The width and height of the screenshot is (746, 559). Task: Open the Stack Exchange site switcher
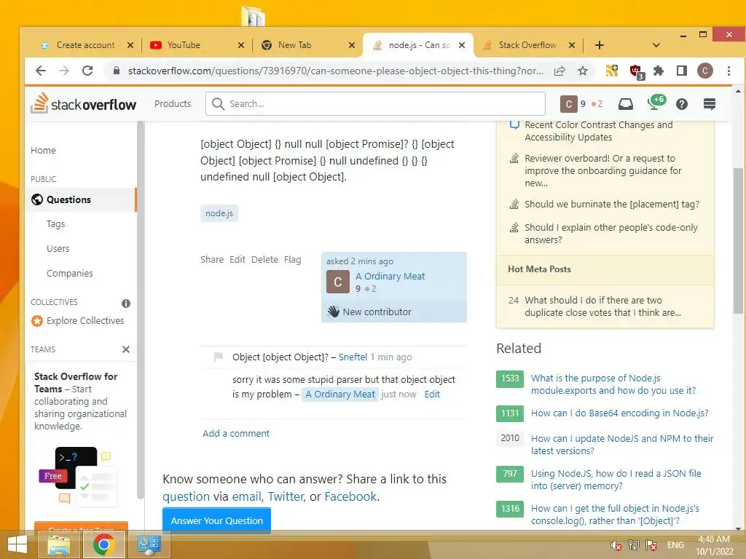tap(710, 104)
